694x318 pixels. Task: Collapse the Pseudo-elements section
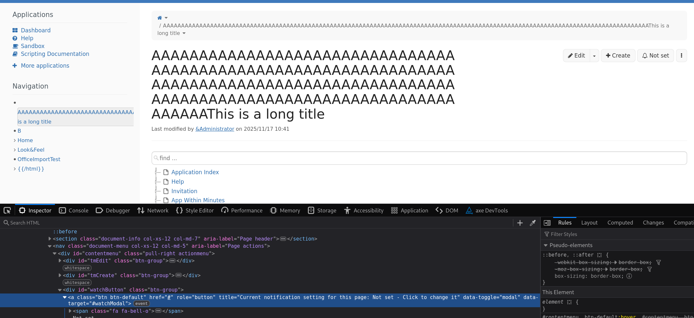pyautogui.click(x=545, y=245)
